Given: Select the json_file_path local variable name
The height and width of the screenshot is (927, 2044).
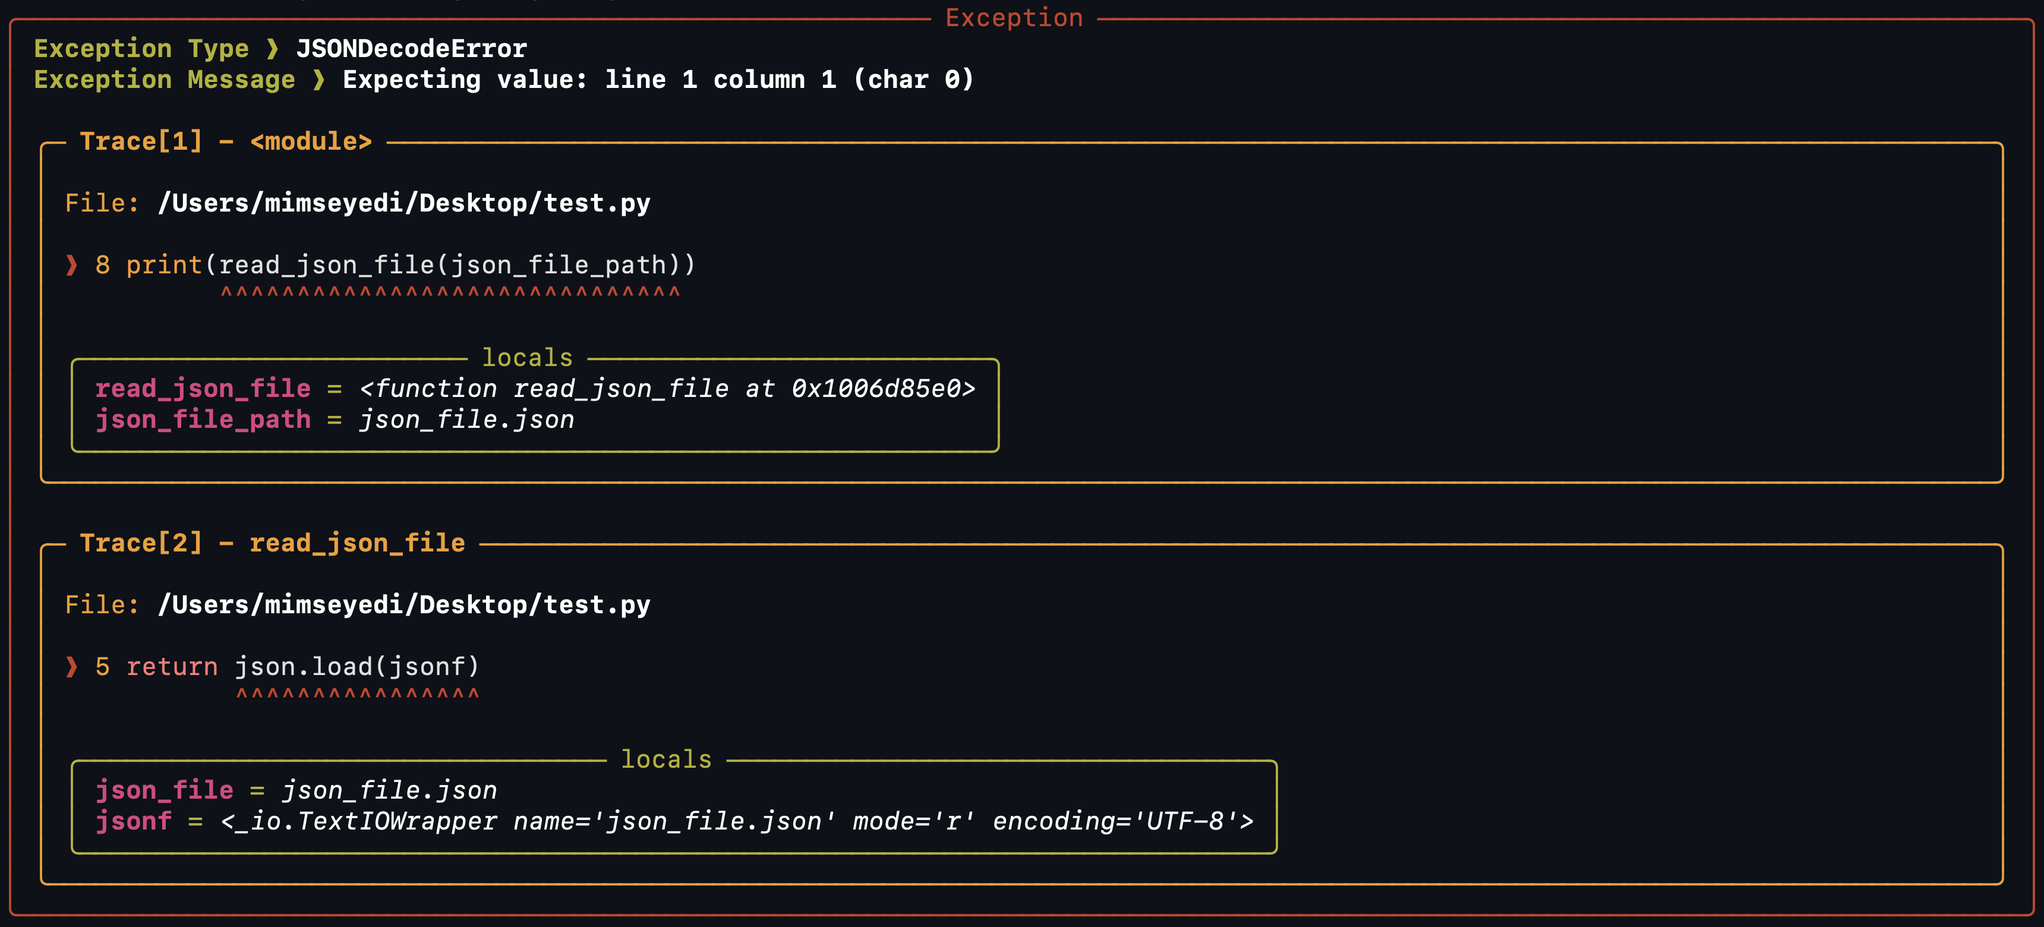Looking at the screenshot, I should 203,420.
